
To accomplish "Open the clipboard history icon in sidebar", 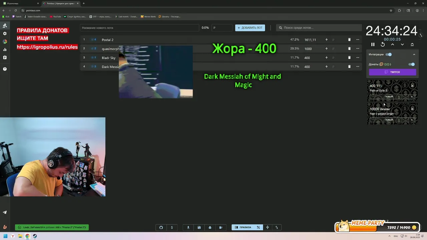I will tap(5, 58).
